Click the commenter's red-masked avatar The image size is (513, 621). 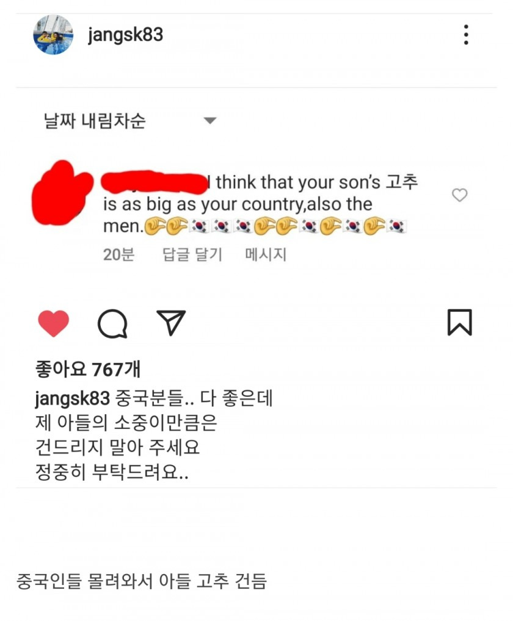62,193
